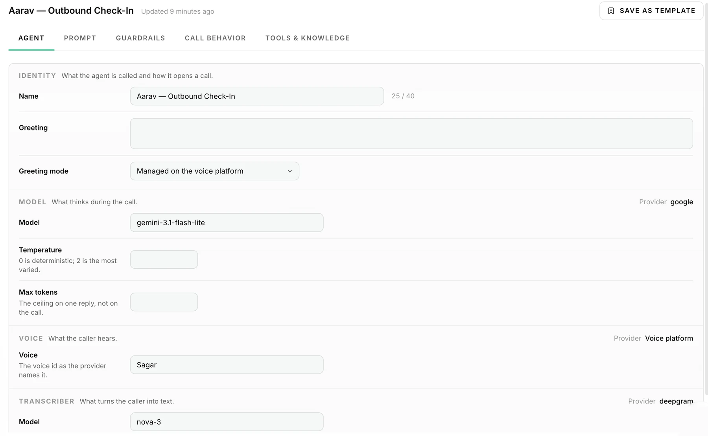This screenshot has width=708, height=436.
Task: Open the Greeting mode dropdown
Action: 215,171
